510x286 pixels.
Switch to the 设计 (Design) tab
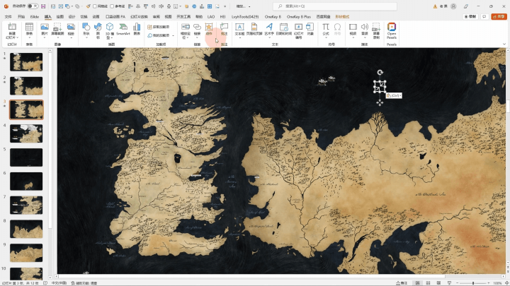72,16
